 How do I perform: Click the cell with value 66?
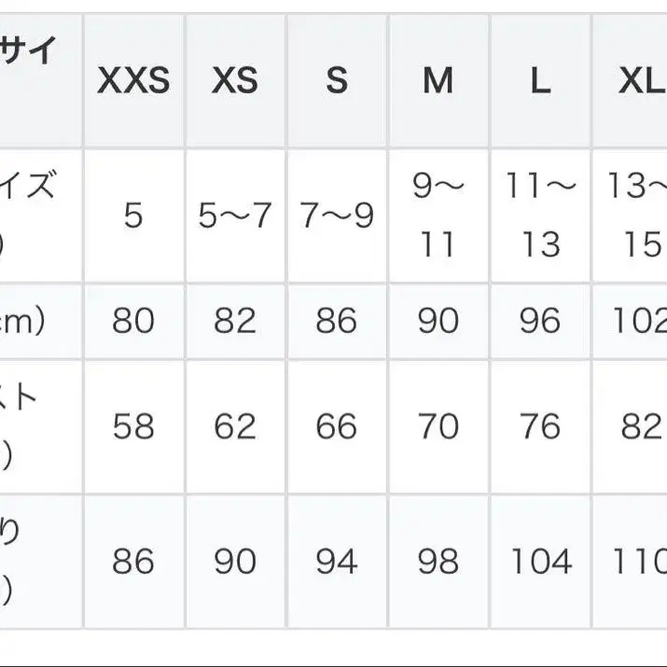click(336, 426)
